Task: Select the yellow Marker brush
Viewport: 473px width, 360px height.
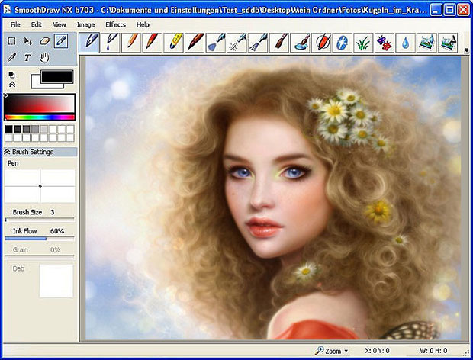Action: point(173,43)
